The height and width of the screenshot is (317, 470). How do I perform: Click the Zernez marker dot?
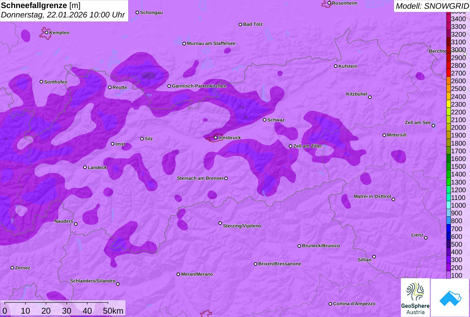click(12, 268)
